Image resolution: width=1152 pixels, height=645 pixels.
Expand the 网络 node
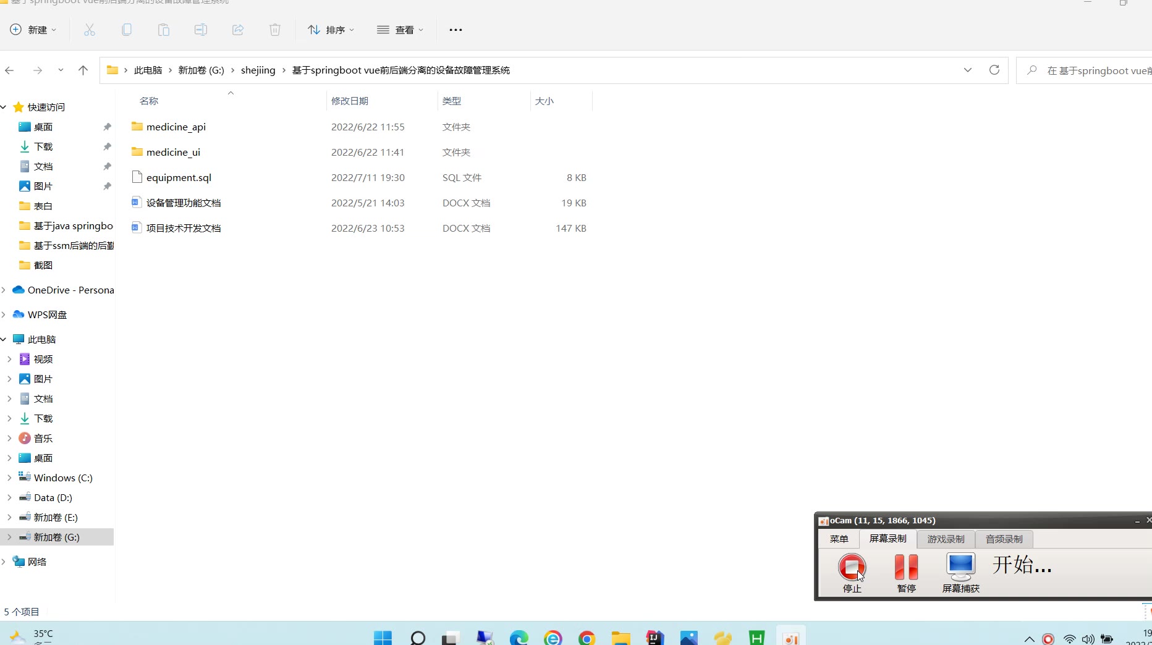tap(4, 562)
